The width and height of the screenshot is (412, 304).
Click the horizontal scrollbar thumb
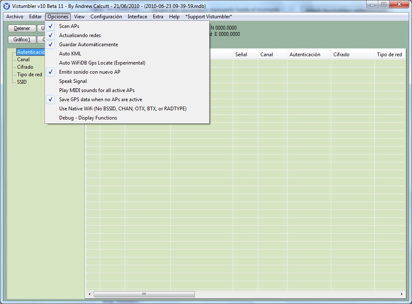[144, 294]
